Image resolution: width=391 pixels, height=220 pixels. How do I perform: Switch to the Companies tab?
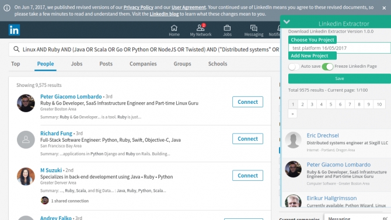coord(143,64)
